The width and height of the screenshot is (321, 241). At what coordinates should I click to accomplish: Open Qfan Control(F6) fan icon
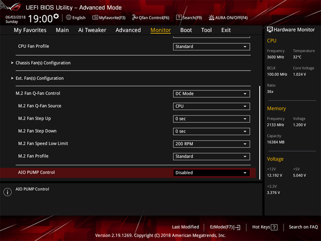[x=135, y=17]
